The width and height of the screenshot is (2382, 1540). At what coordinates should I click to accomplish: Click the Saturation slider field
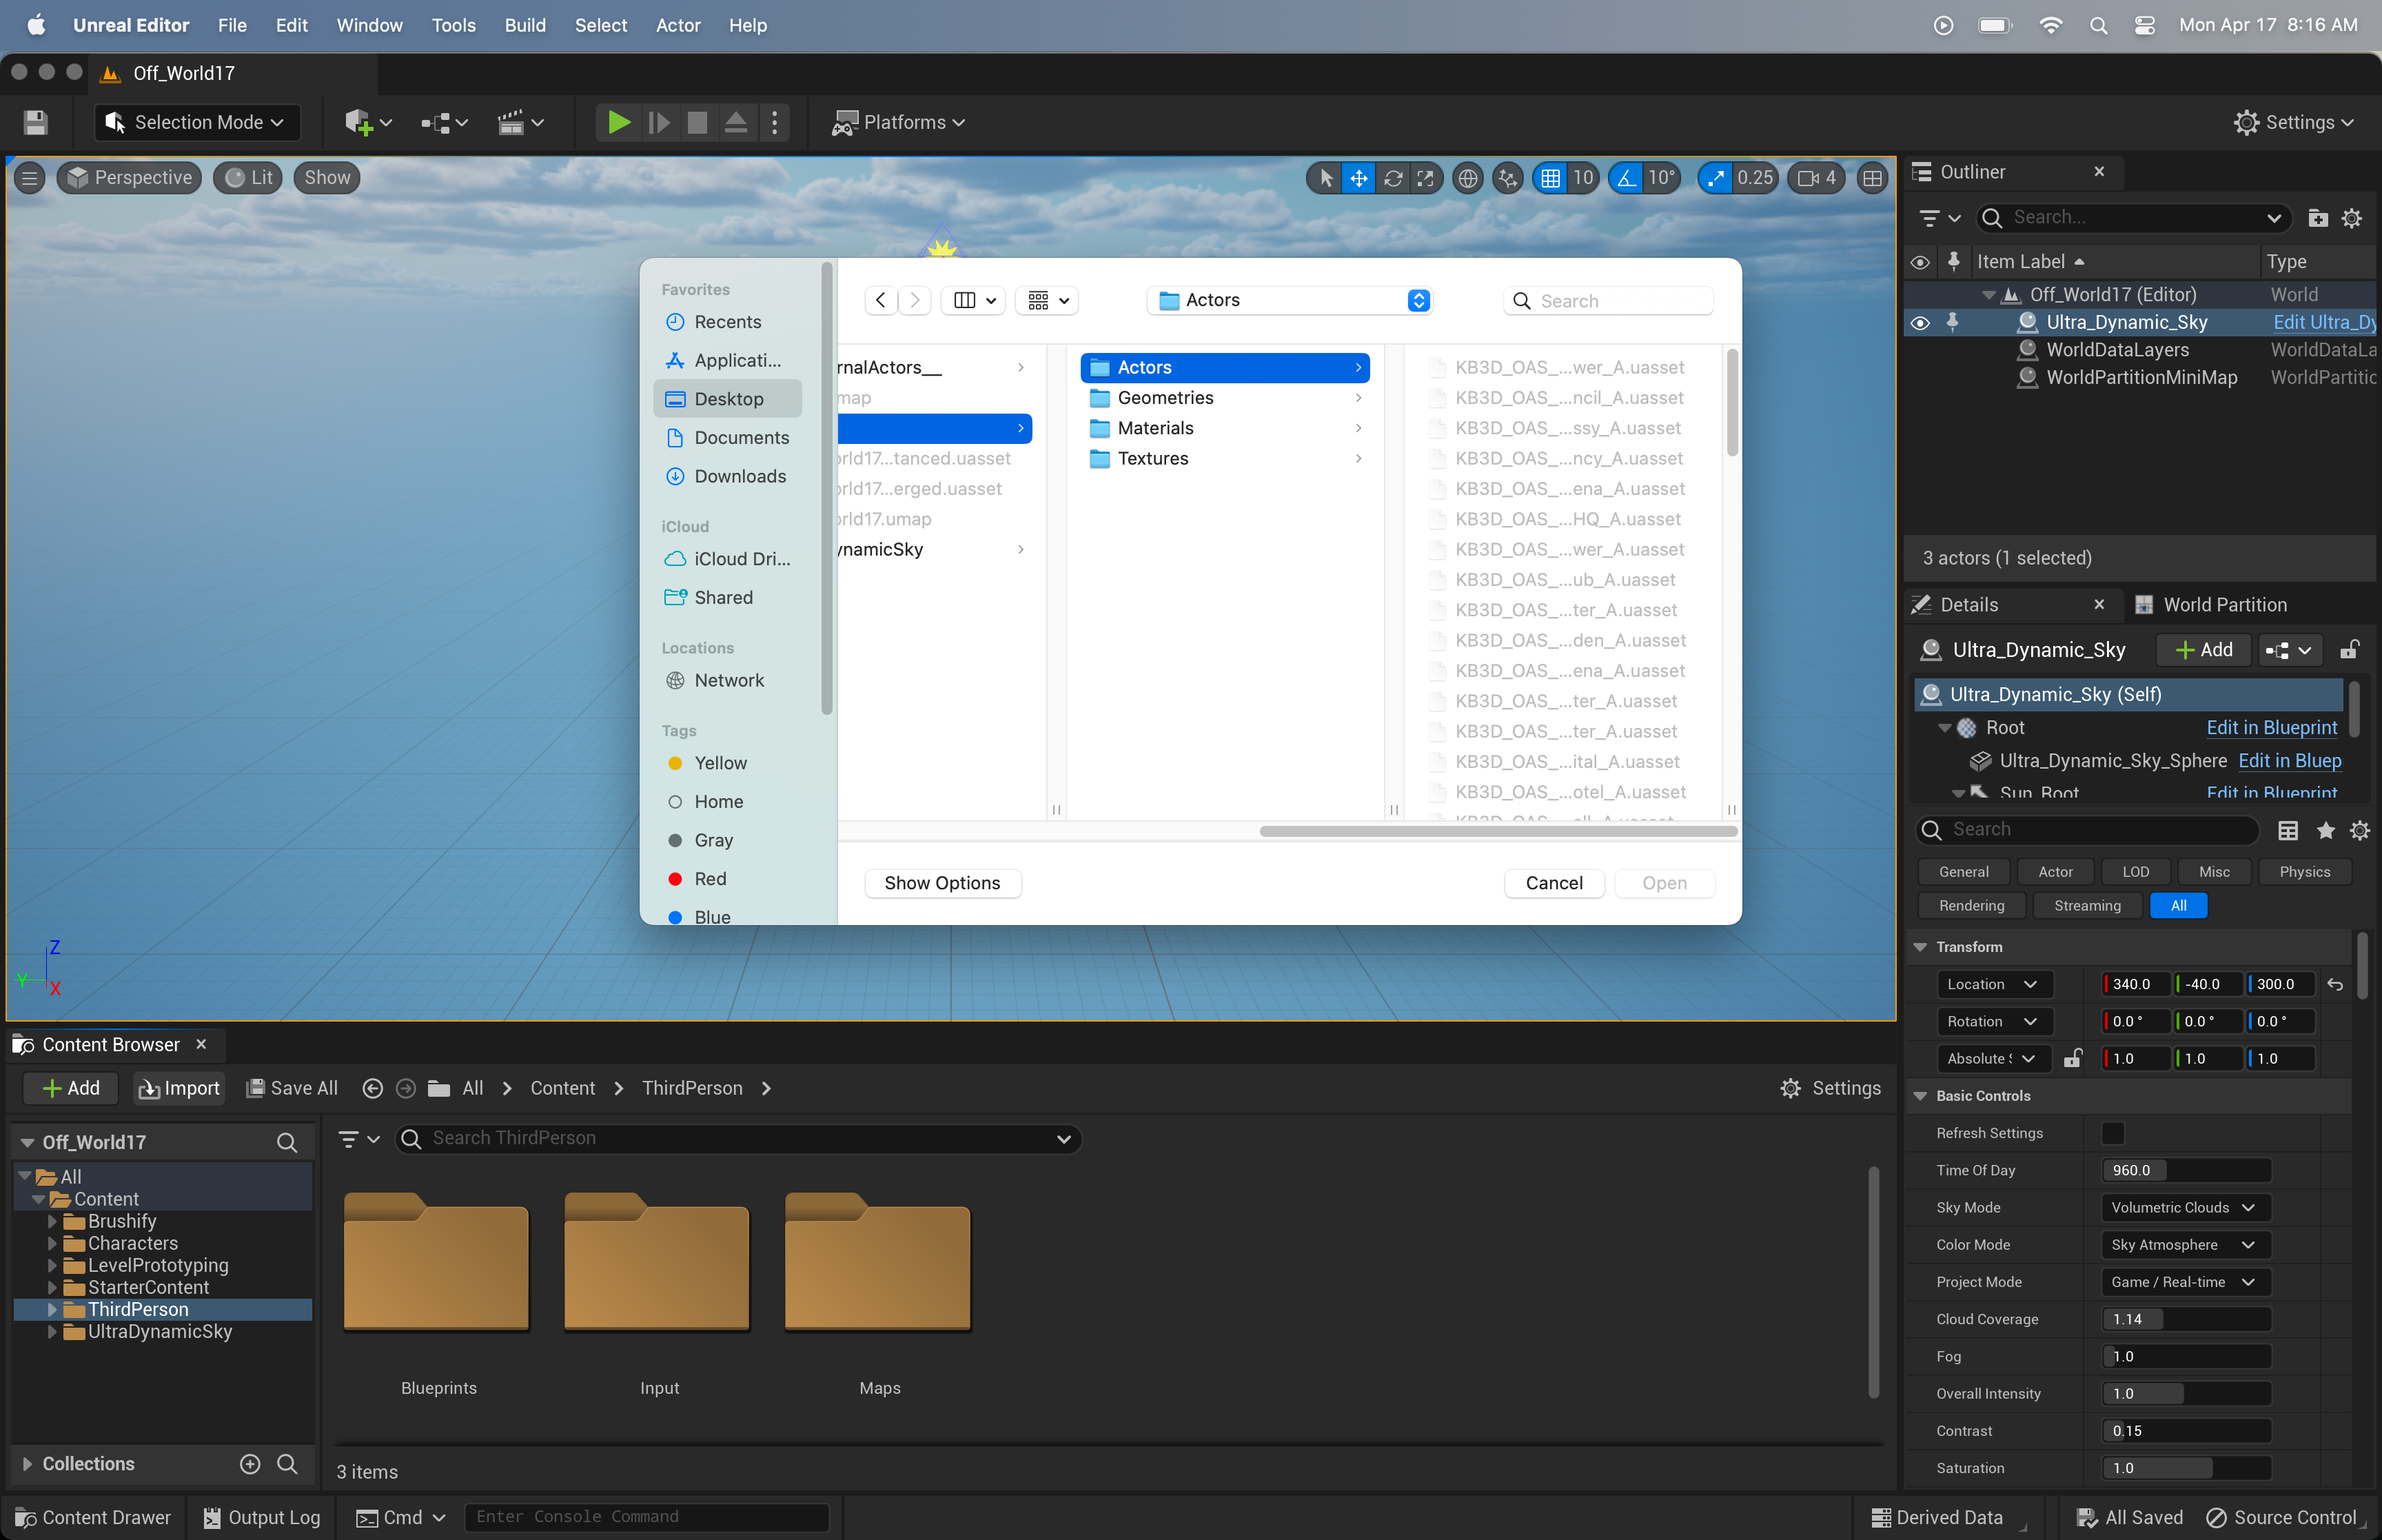click(x=2185, y=1468)
